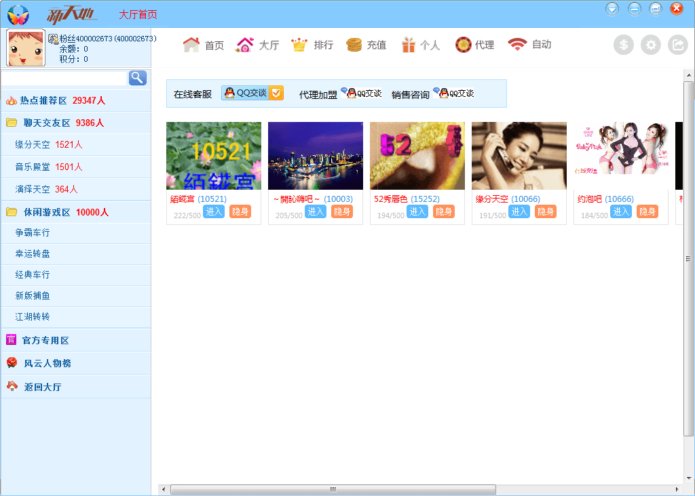Click the 自动 wifi icon item
This screenshot has width=695, height=496.
click(x=529, y=45)
